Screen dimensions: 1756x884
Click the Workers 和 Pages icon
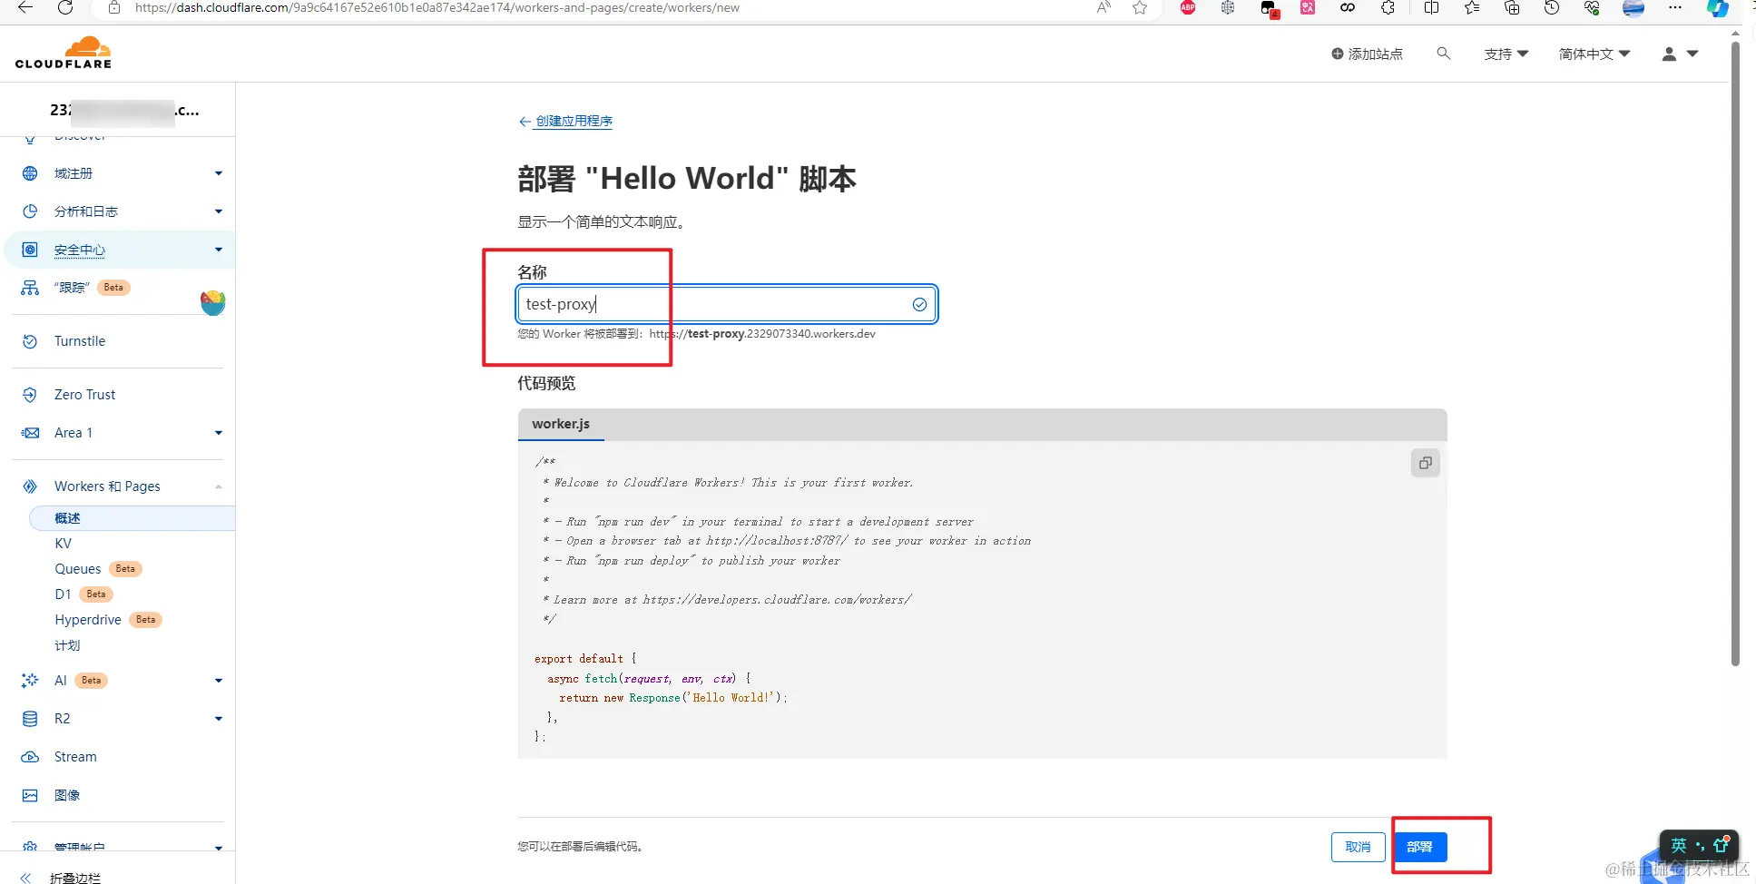[30, 486]
